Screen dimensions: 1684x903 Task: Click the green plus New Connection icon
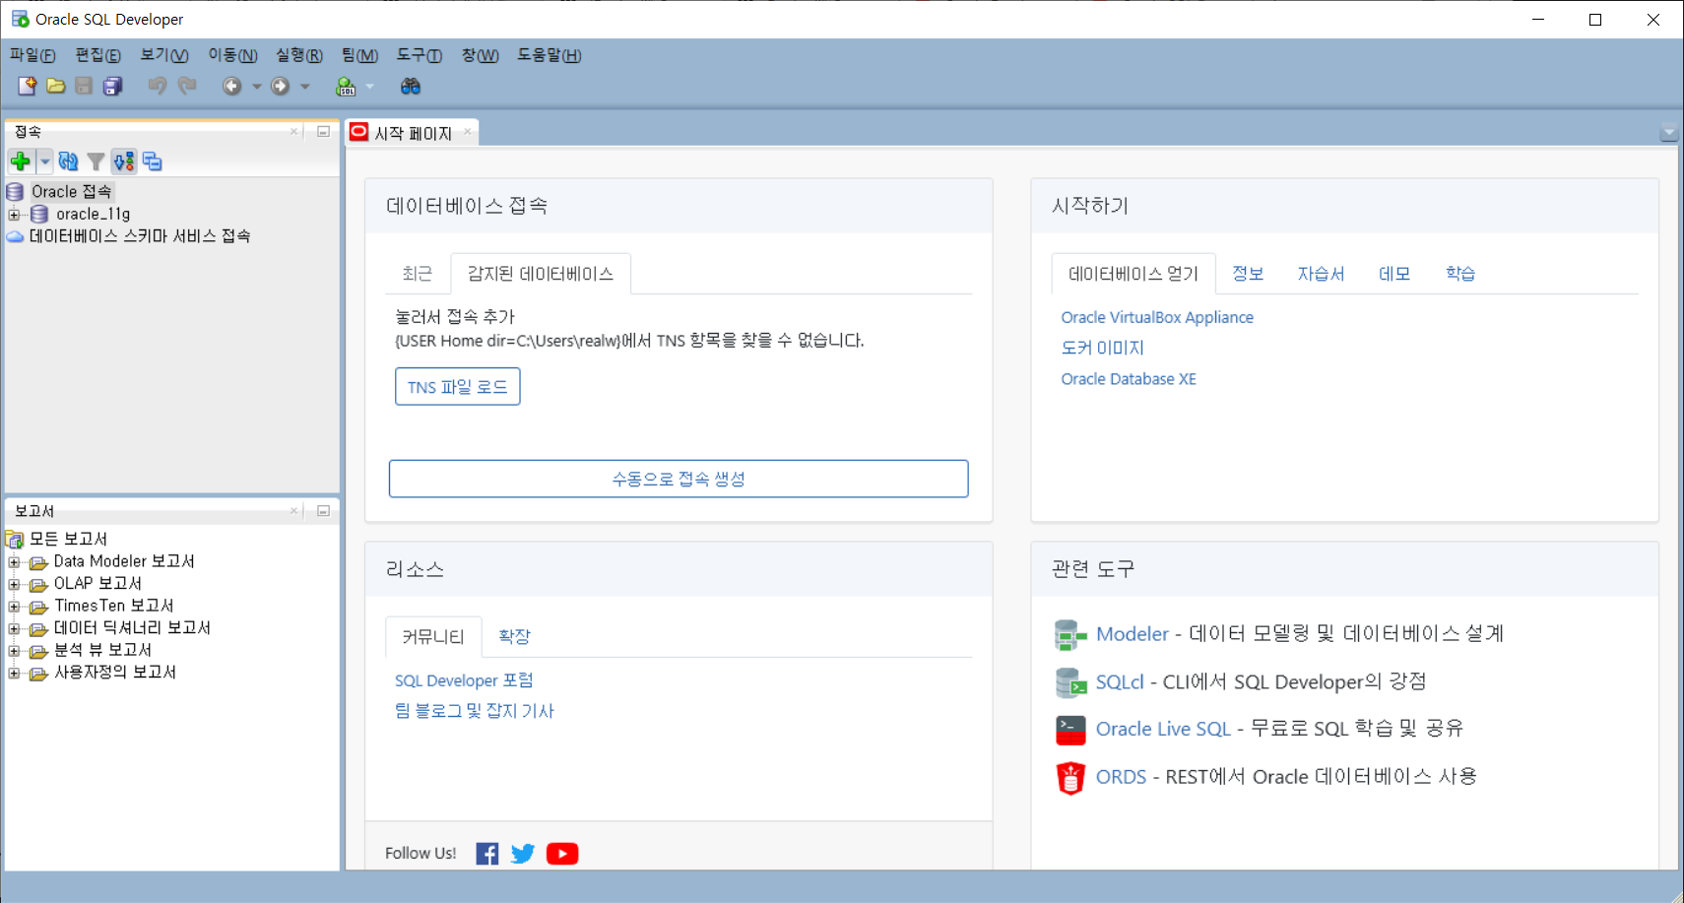[x=21, y=161]
